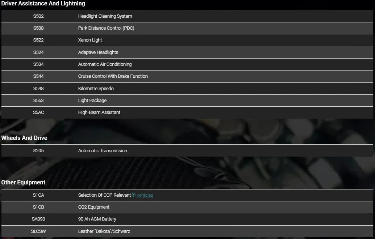Click the Park Distance Control (PDC) entry
Viewport: 375px width, 239px height.
[x=106, y=28]
